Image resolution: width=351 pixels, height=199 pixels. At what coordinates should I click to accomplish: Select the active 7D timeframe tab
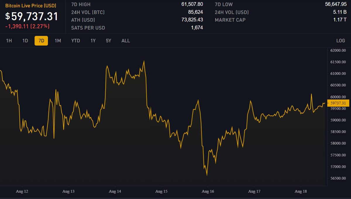coord(41,41)
